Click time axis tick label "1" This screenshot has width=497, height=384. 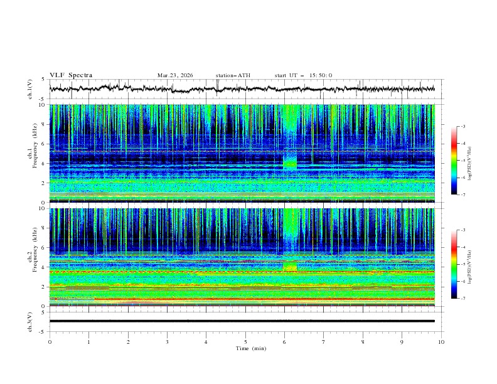pyautogui.click(x=88, y=342)
